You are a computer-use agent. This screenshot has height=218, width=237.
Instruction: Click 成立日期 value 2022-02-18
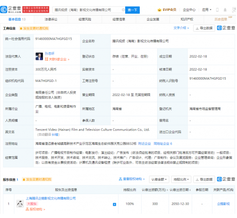click(x=198, y=57)
